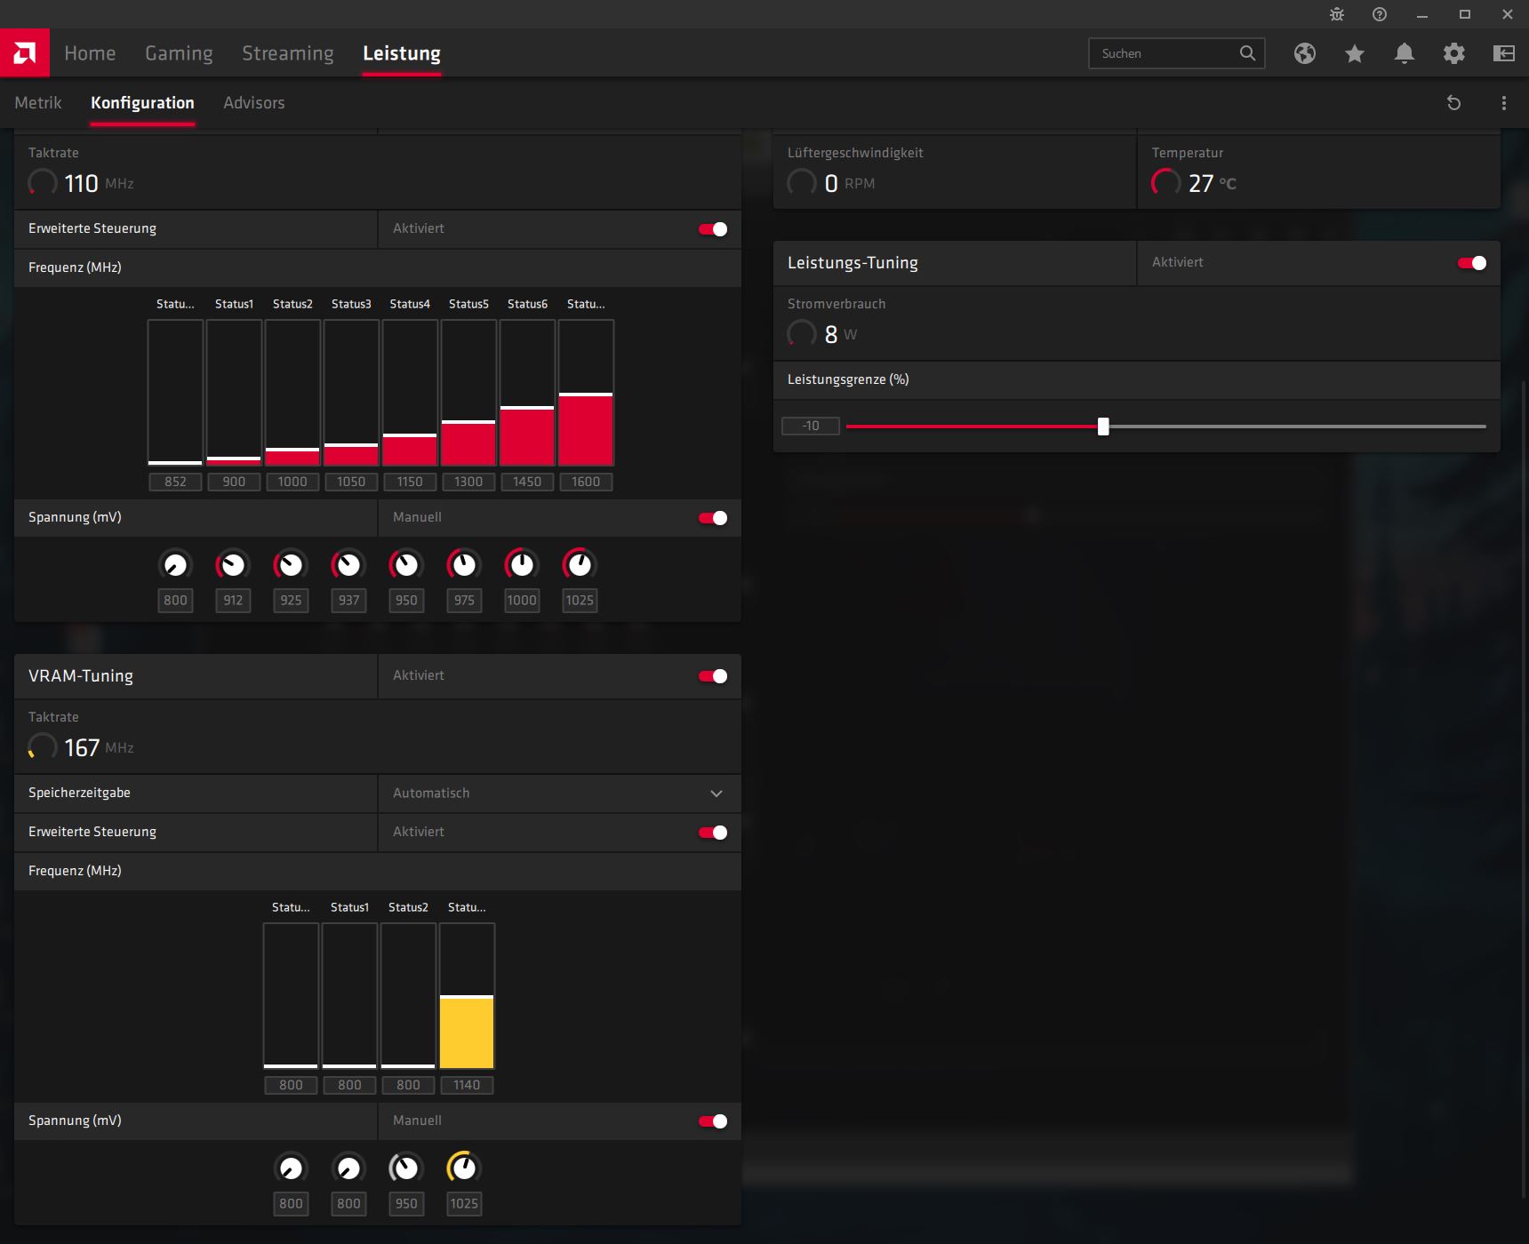Image resolution: width=1529 pixels, height=1244 pixels.
Task: Click the GPU voltage dial above 1000
Action: click(x=522, y=565)
